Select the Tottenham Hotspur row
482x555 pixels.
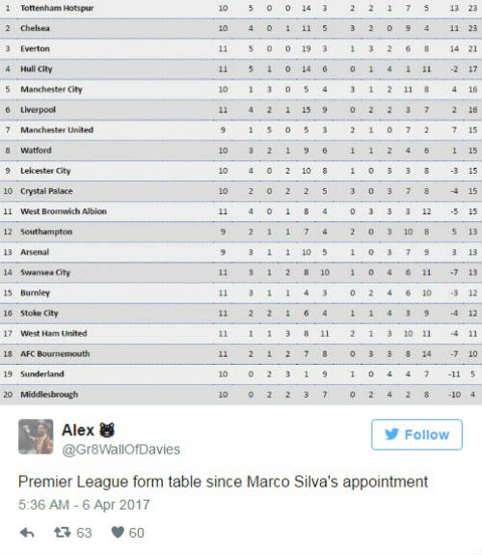[x=241, y=8]
